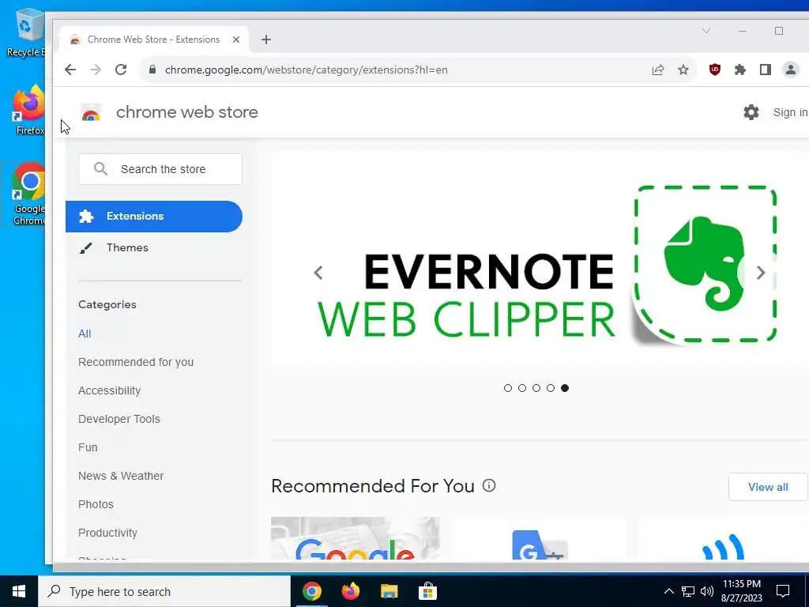Viewport: 809px width, 607px height.
Task: Open the notification center icon
Action: click(783, 591)
